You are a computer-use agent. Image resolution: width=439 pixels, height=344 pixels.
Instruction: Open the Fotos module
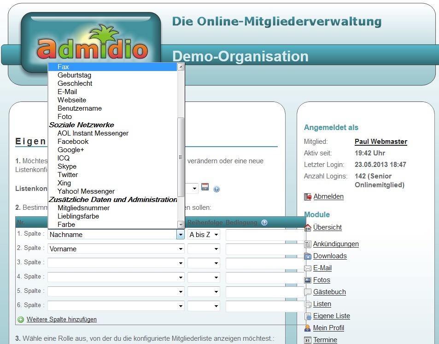(322, 280)
